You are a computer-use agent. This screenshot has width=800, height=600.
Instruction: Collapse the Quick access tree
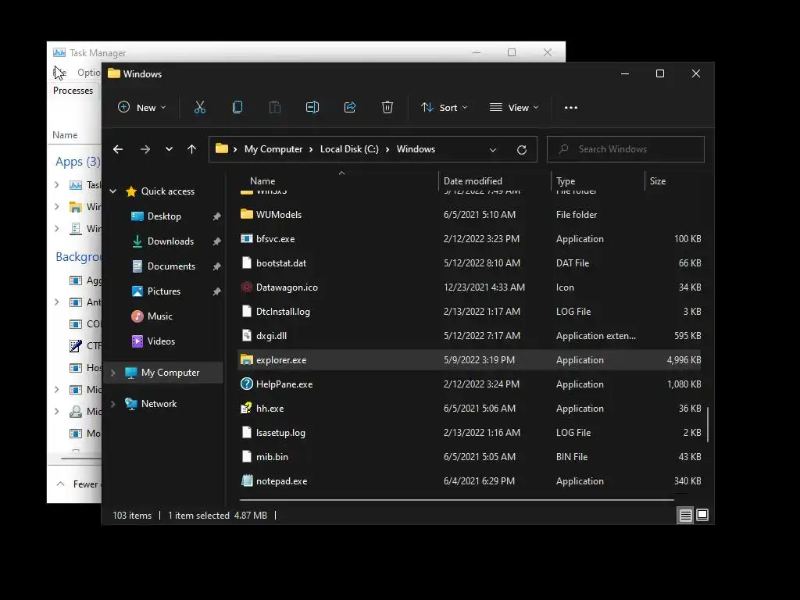[113, 191]
